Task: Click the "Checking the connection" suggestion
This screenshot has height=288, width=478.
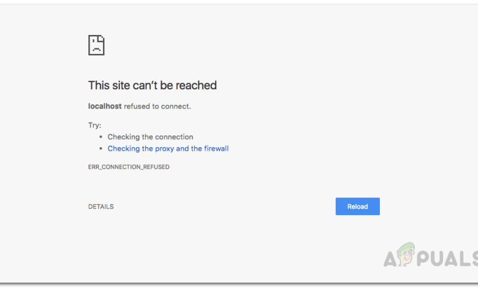Action: tap(150, 137)
